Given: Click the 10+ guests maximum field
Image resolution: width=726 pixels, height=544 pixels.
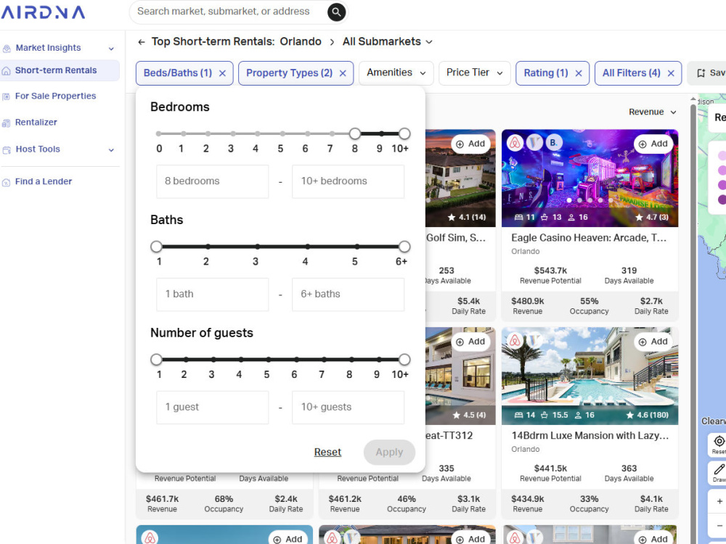Looking at the screenshot, I should tap(348, 407).
